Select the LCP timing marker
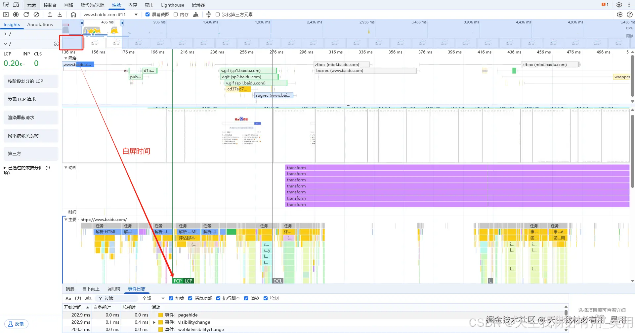 coord(189,281)
